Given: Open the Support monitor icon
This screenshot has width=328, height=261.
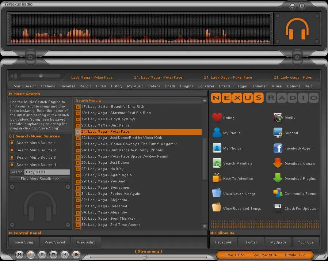Looking at the screenshot, I should pyautogui.click(x=278, y=133).
